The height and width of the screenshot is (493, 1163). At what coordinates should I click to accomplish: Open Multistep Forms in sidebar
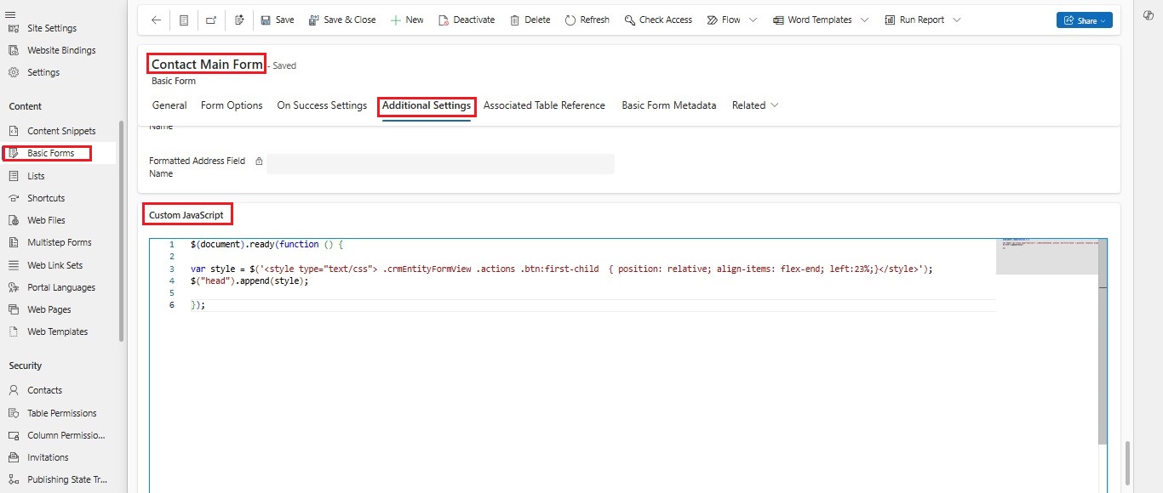[x=59, y=242]
